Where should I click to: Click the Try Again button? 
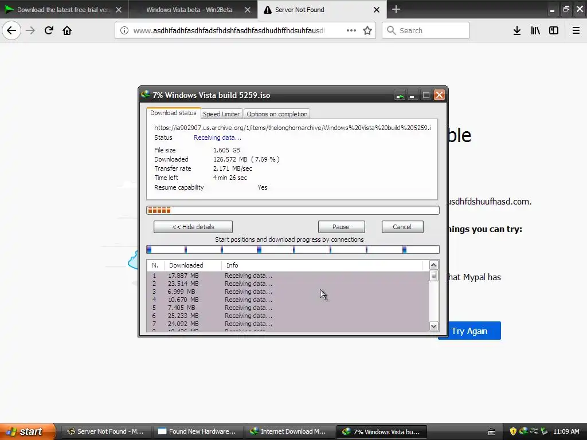(x=469, y=331)
